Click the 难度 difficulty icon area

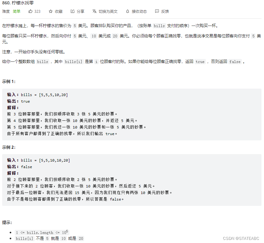6,11
